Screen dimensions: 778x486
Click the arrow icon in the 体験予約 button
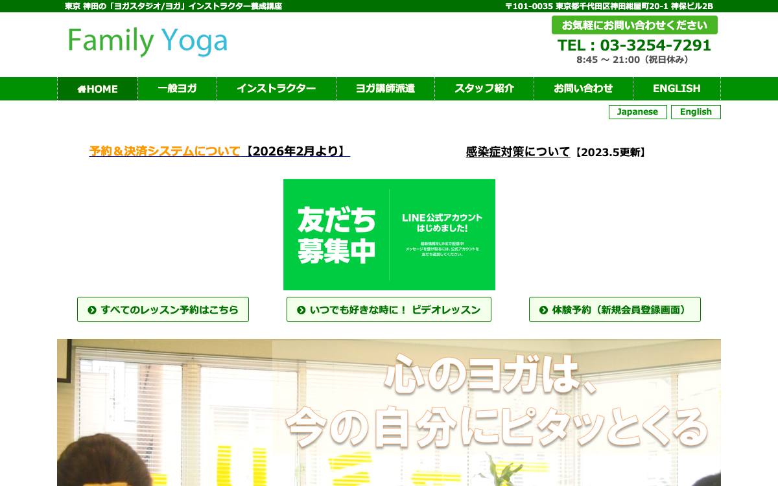click(x=543, y=310)
